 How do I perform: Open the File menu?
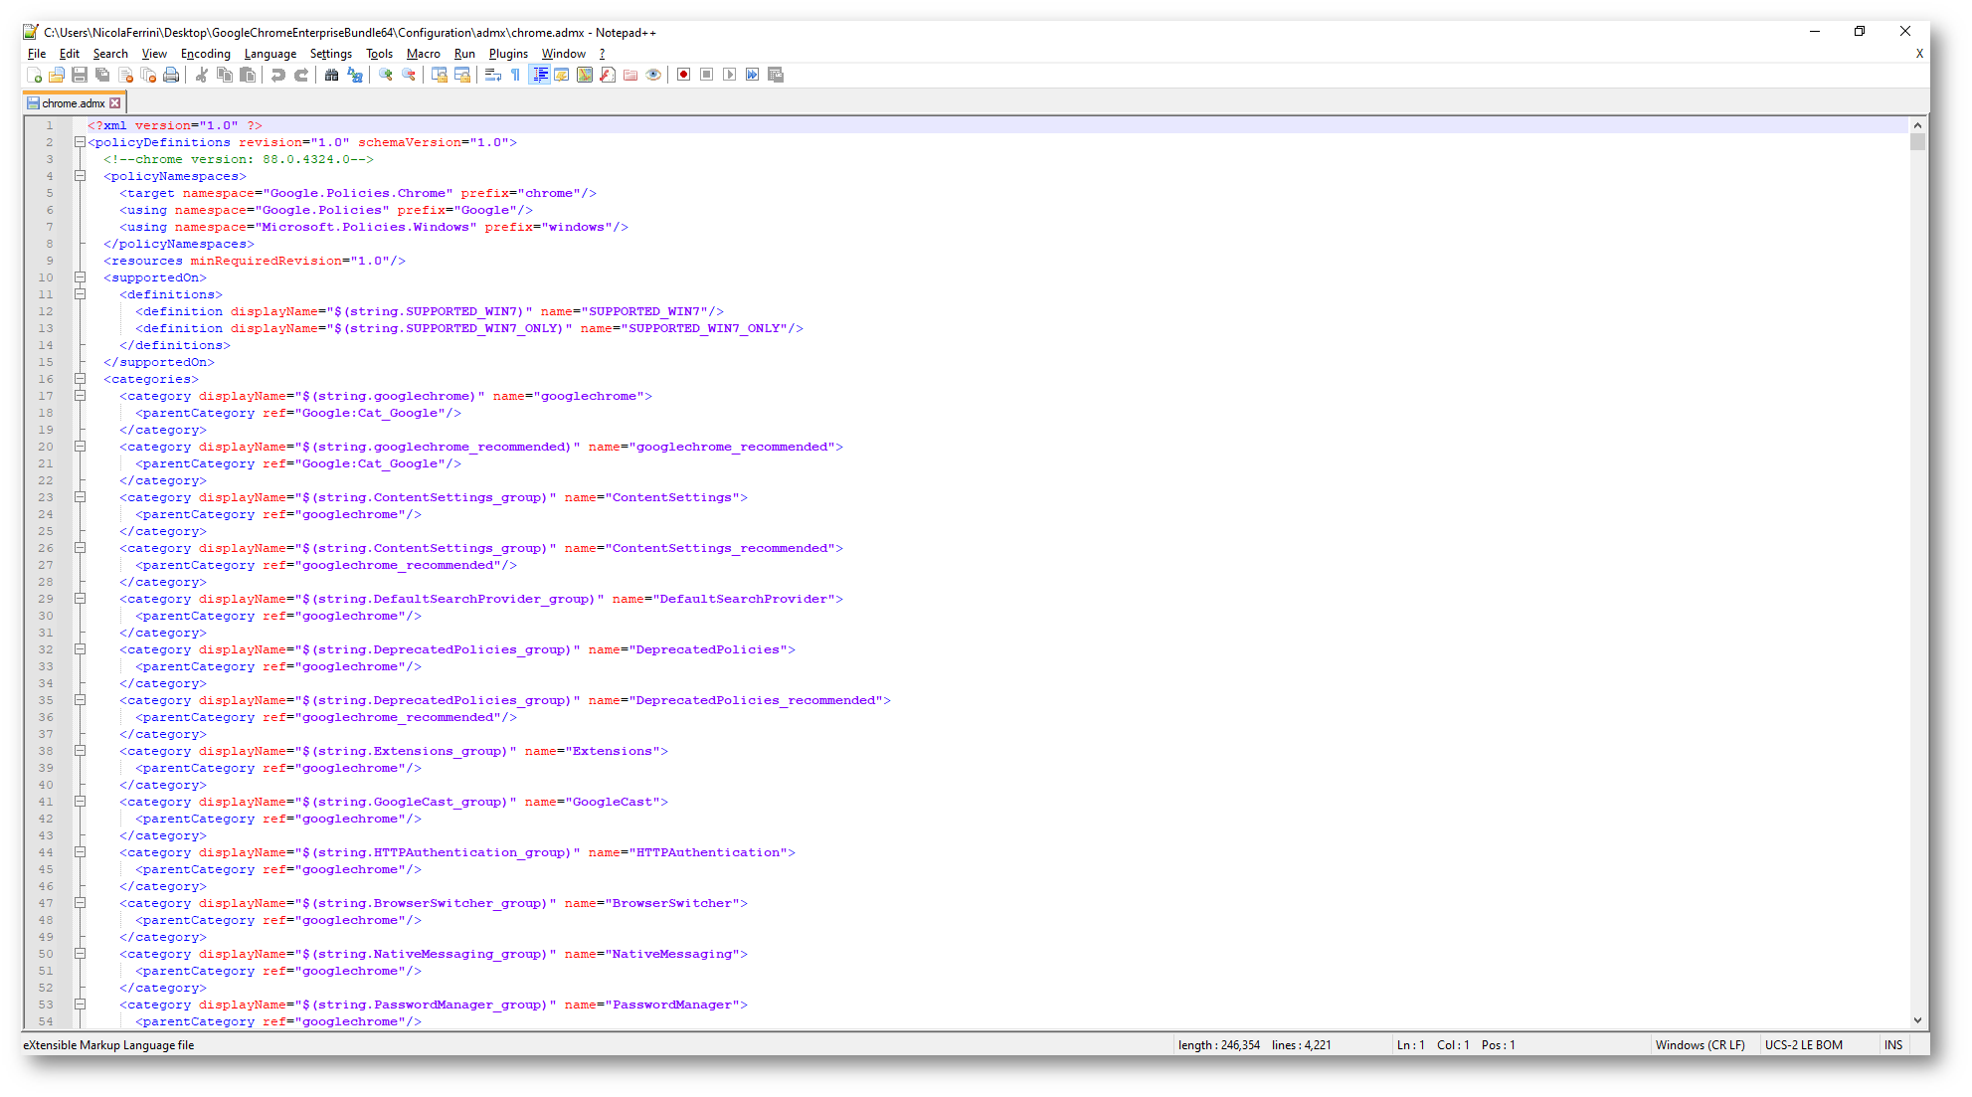(x=37, y=54)
